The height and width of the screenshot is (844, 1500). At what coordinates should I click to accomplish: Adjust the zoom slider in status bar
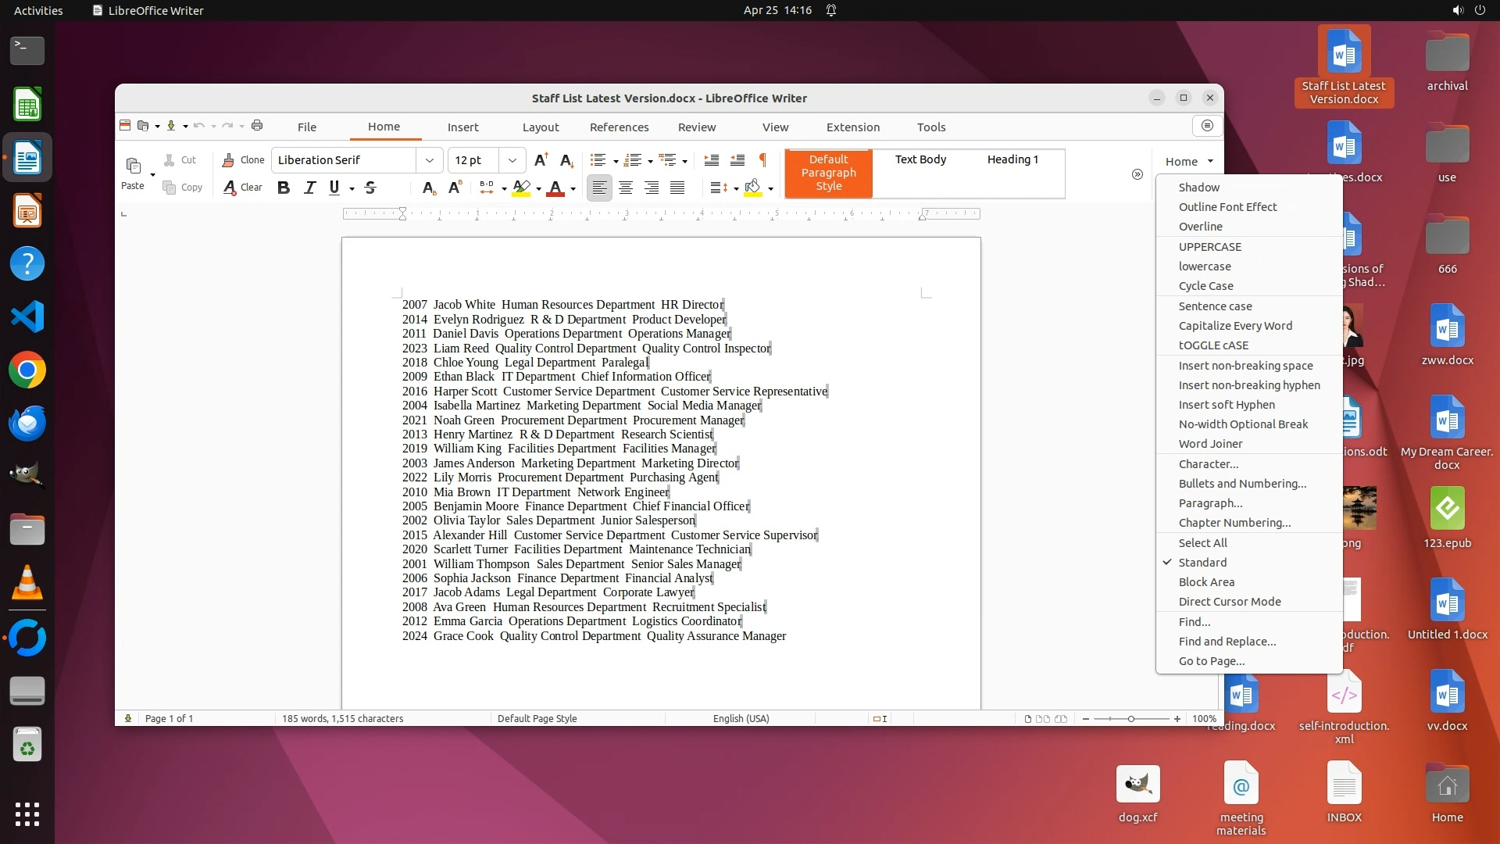click(x=1130, y=719)
